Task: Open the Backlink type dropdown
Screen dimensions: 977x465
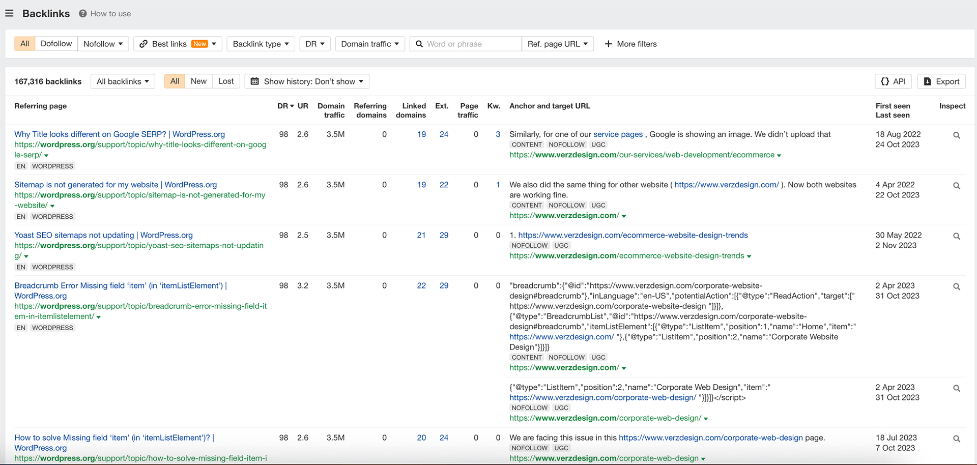Action: 261,44
